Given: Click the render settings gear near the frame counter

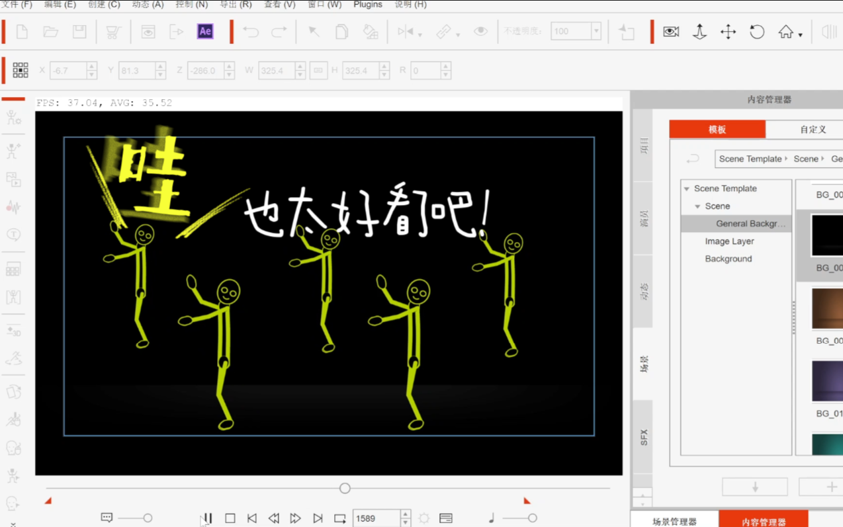Looking at the screenshot, I should point(423,518).
